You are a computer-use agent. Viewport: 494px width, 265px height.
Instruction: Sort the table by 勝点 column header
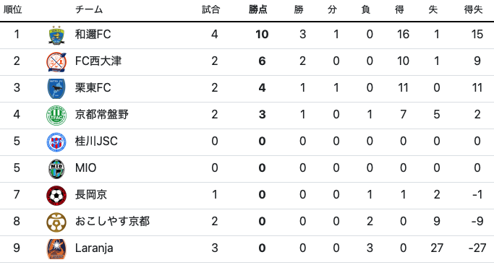257,9
